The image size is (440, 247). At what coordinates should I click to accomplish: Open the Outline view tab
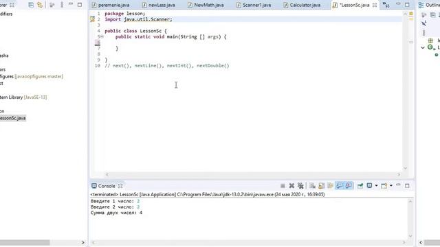pyautogui.click(x=429, y=5)
